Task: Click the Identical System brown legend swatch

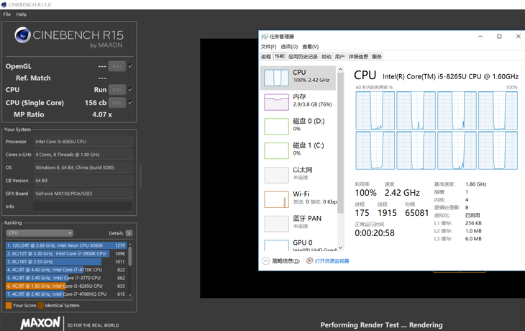Action: point(41,305)
